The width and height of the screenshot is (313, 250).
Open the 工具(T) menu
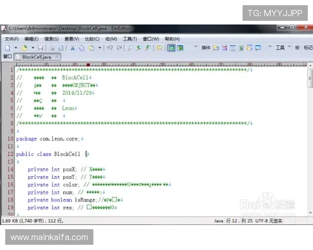coord(130,39)
